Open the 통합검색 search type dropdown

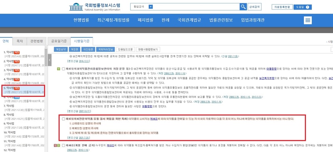coord(151,7)
